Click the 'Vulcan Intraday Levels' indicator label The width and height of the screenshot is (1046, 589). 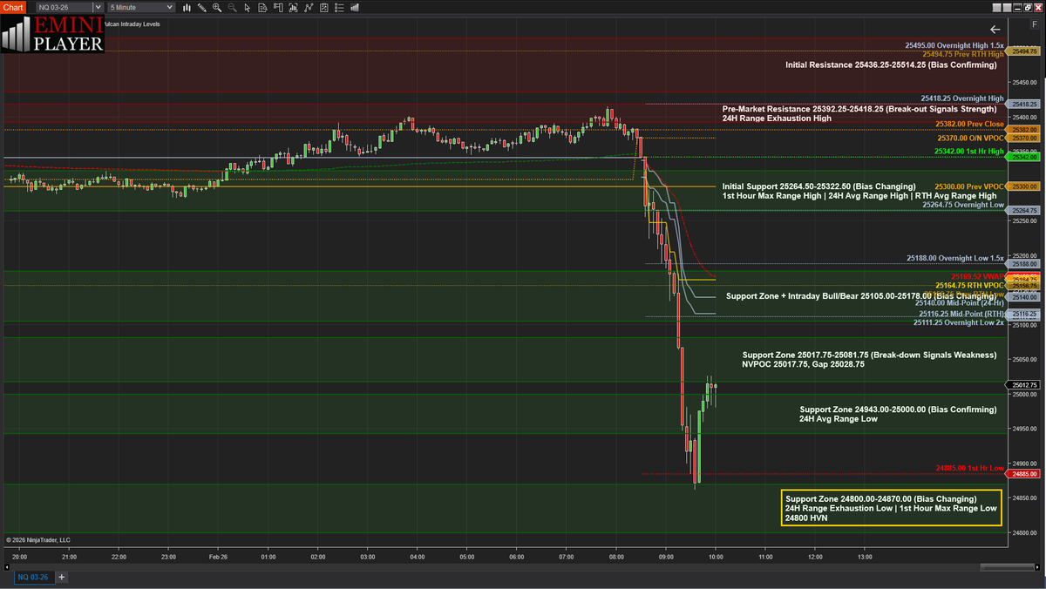[132, 24]
